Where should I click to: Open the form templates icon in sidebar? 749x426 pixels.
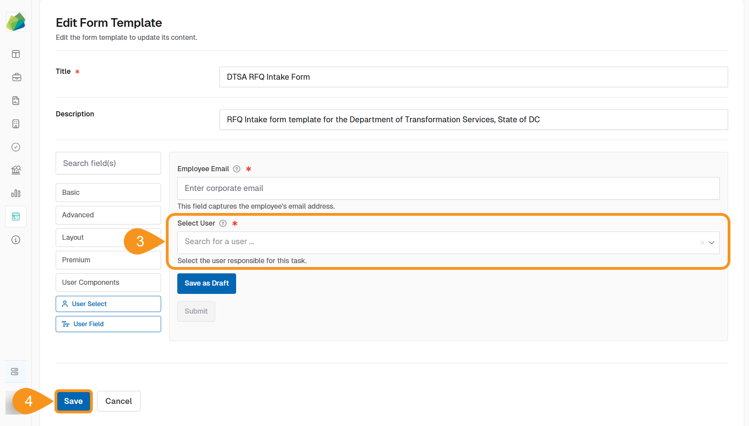click(16, 217)
